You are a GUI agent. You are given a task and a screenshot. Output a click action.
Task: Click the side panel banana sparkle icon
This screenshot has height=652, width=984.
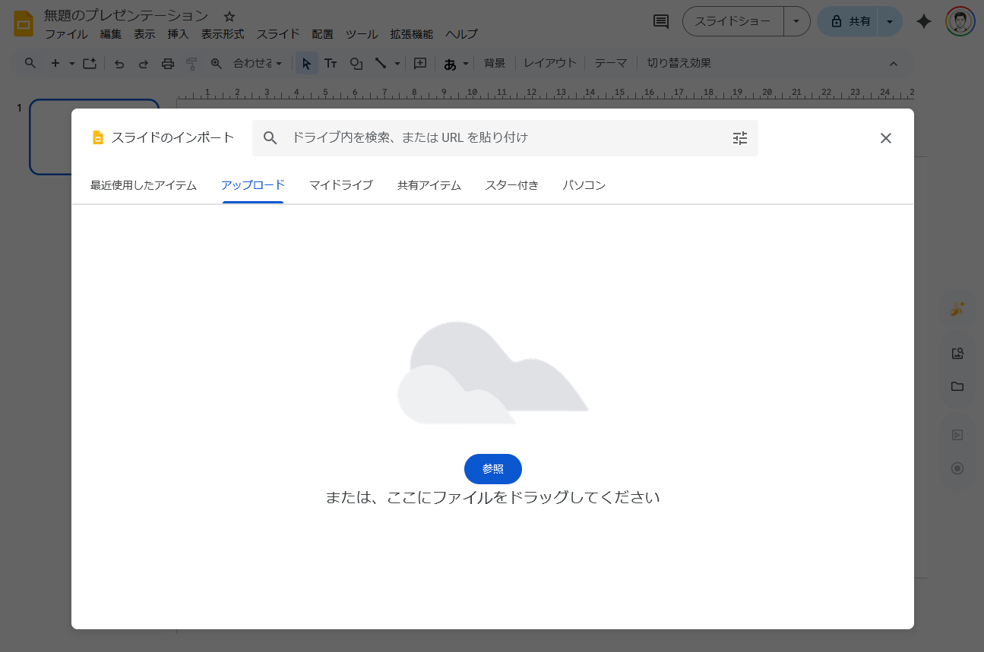pos(957,309)
